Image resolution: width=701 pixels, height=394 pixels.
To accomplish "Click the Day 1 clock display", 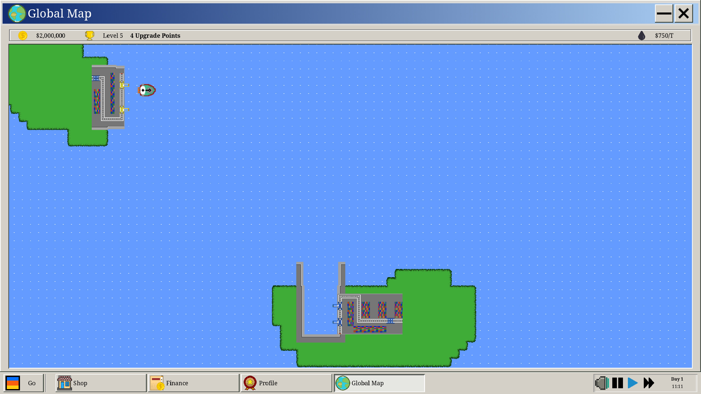I will coord(677,383).
